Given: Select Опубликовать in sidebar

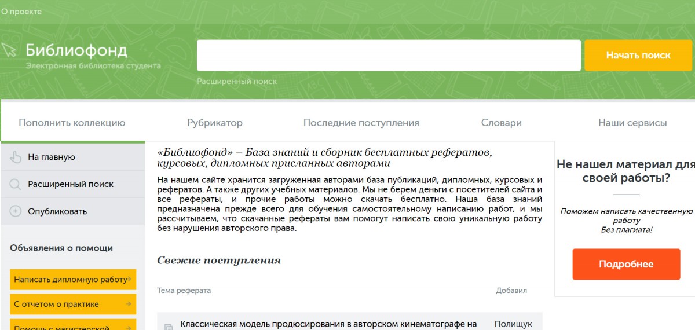Looking at the screenshot, I should click(x=57, y=211).
